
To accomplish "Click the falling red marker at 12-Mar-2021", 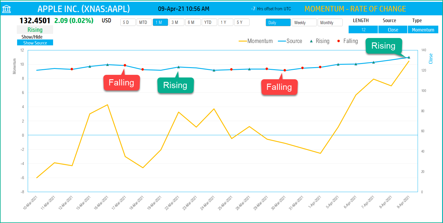I will coord(72,69).
